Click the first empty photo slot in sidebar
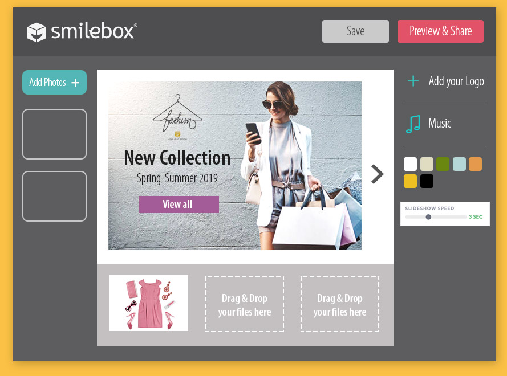The width and height of the screenshot is (507, 376). (x=54, y=134)
